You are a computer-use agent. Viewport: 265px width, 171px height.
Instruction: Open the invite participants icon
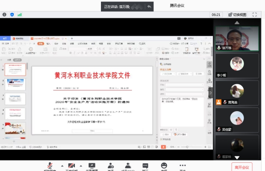coord(111,166)
